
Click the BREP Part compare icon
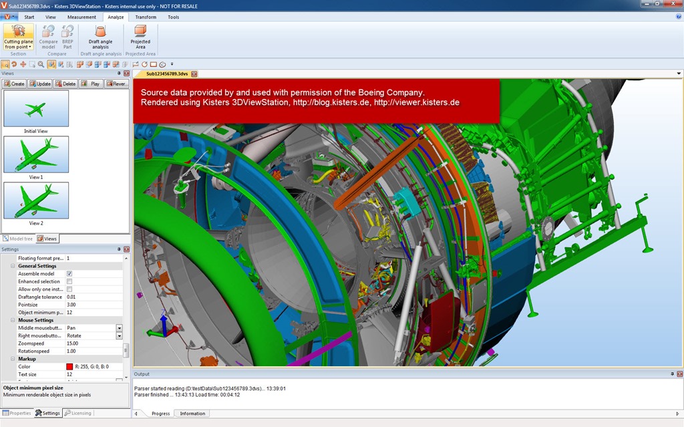pos(67,37)
